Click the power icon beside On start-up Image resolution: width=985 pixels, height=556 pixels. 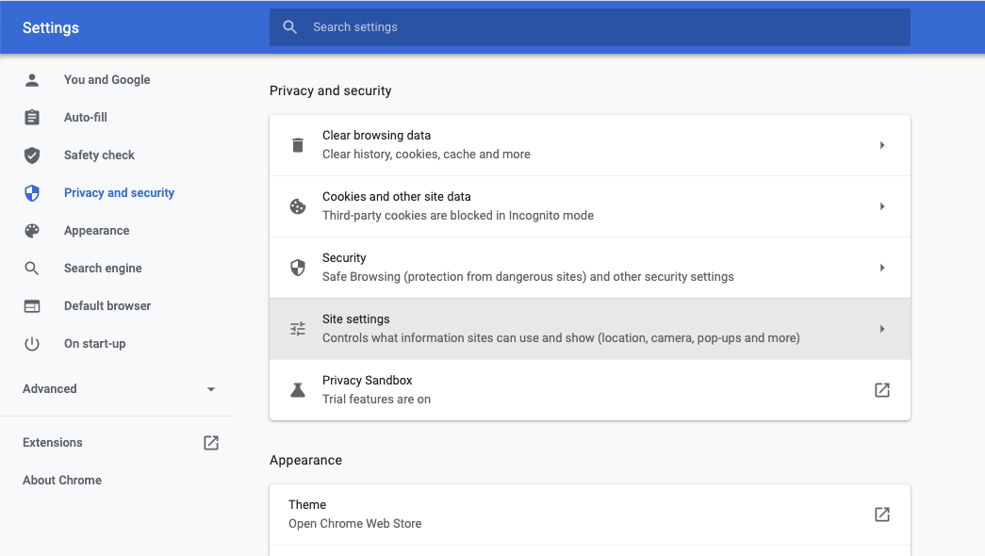[x=32, y=344]
